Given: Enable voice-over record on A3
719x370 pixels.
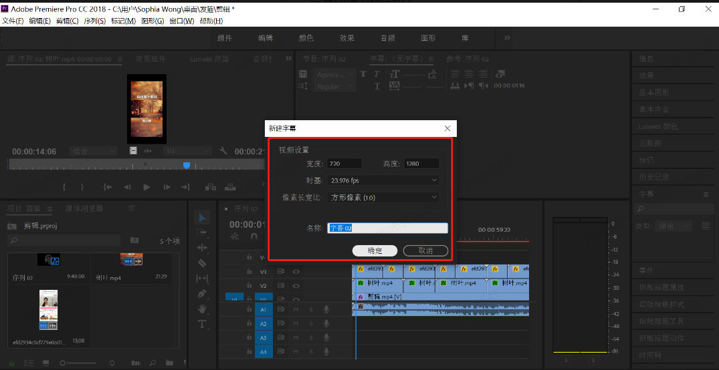Looking at the screenshot, I should tap(326, 338).
